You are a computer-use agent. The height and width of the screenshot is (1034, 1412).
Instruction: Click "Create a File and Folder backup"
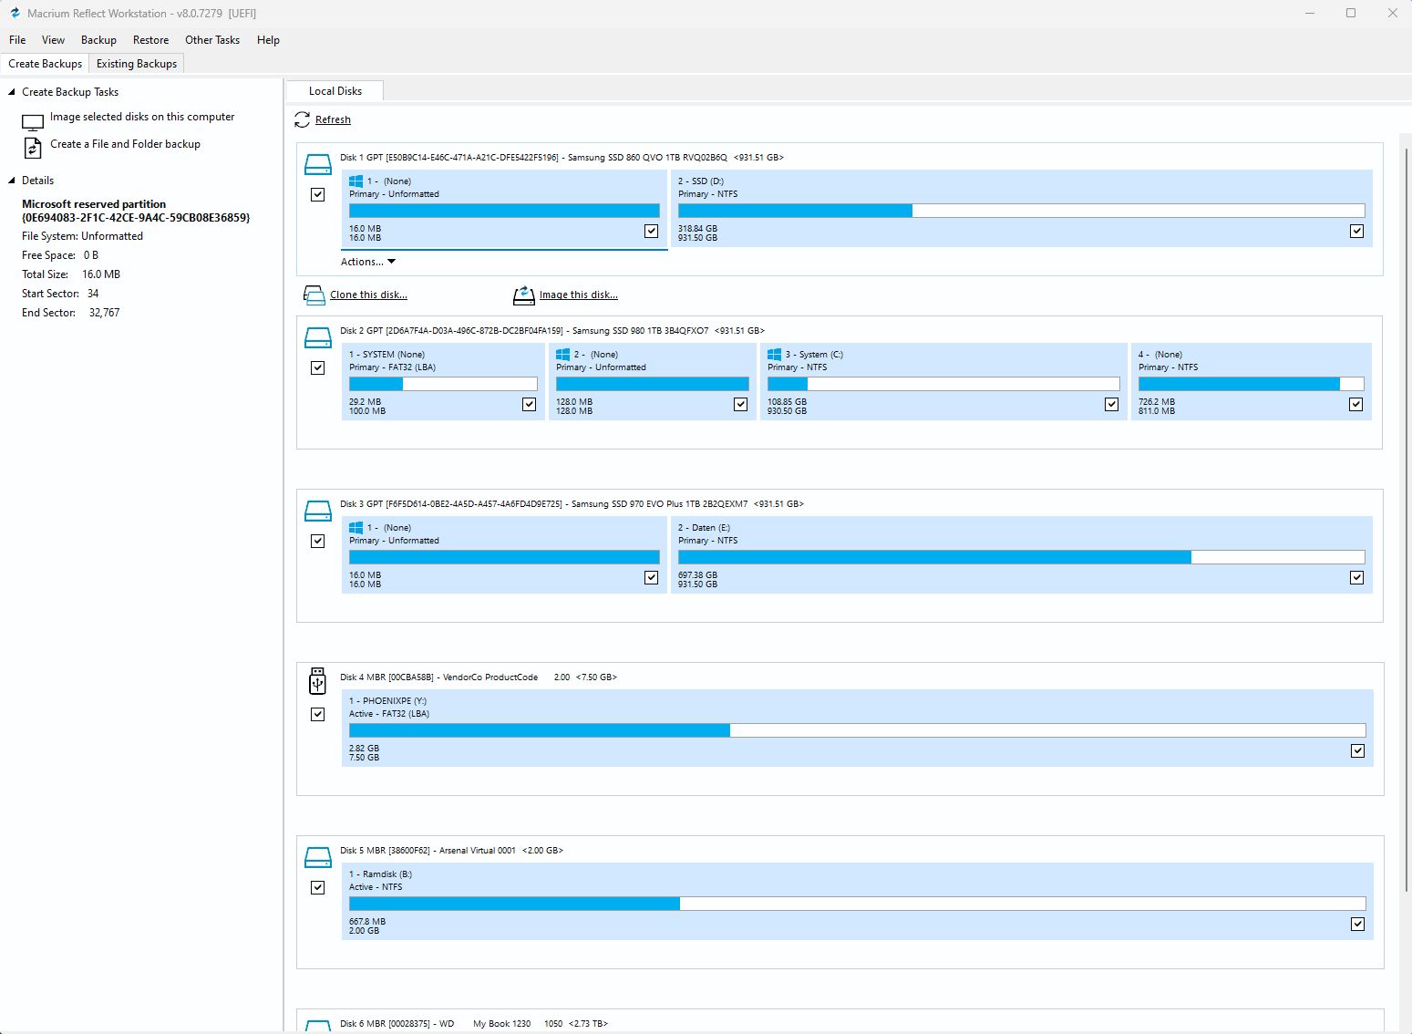pyautogui.click(x=125, y=144)
